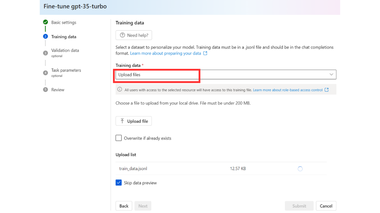
Task: Open the Validation data step
Action: pyautogui.click(x=65, y=50)
